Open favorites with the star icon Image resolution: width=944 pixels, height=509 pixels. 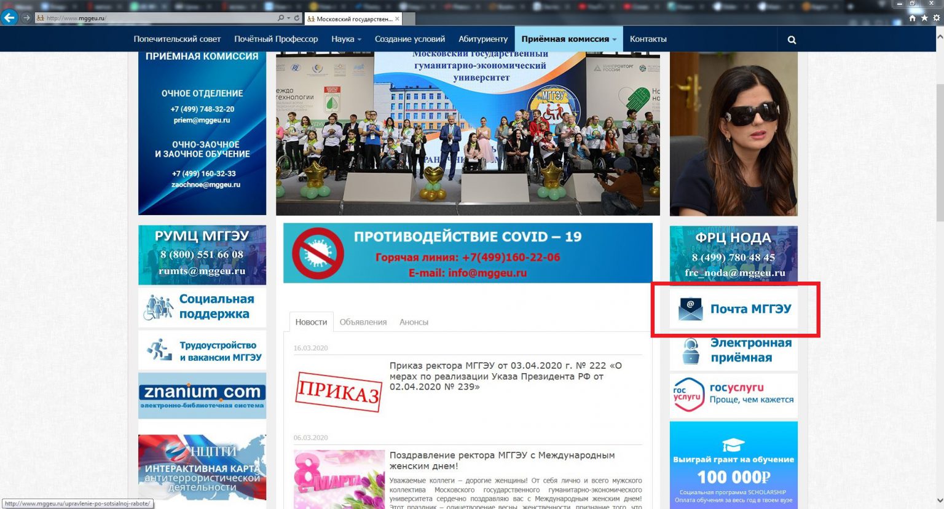924,18
